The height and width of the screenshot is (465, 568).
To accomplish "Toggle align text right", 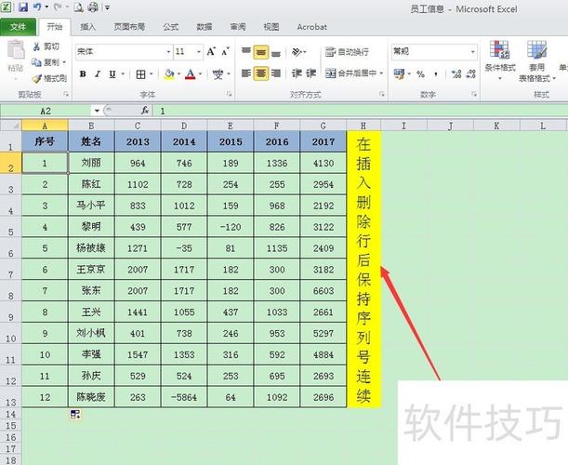I will coord(276,73).
